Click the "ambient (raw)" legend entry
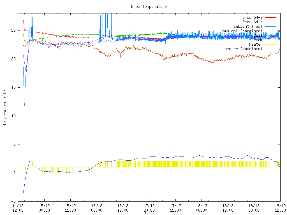This screenshot has height=215, width=287. coord(248,27)
